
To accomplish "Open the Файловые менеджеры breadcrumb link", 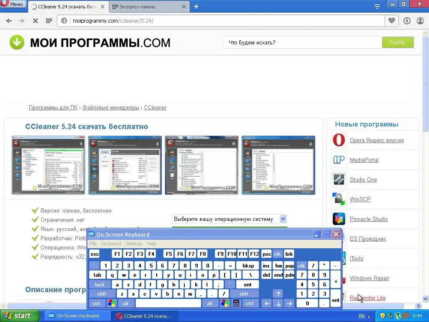I will pos(111,108).
